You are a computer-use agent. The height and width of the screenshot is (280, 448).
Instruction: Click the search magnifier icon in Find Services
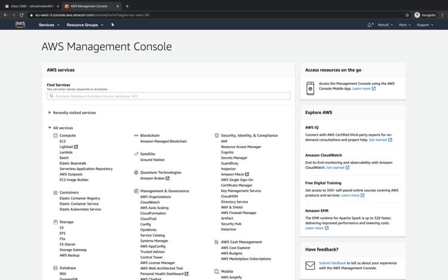(51, 96)
